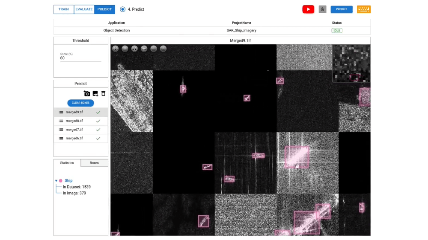Screen dimensions: 428x240
Task: Toggle full page viewer button
Action: [x=144, y=49]
